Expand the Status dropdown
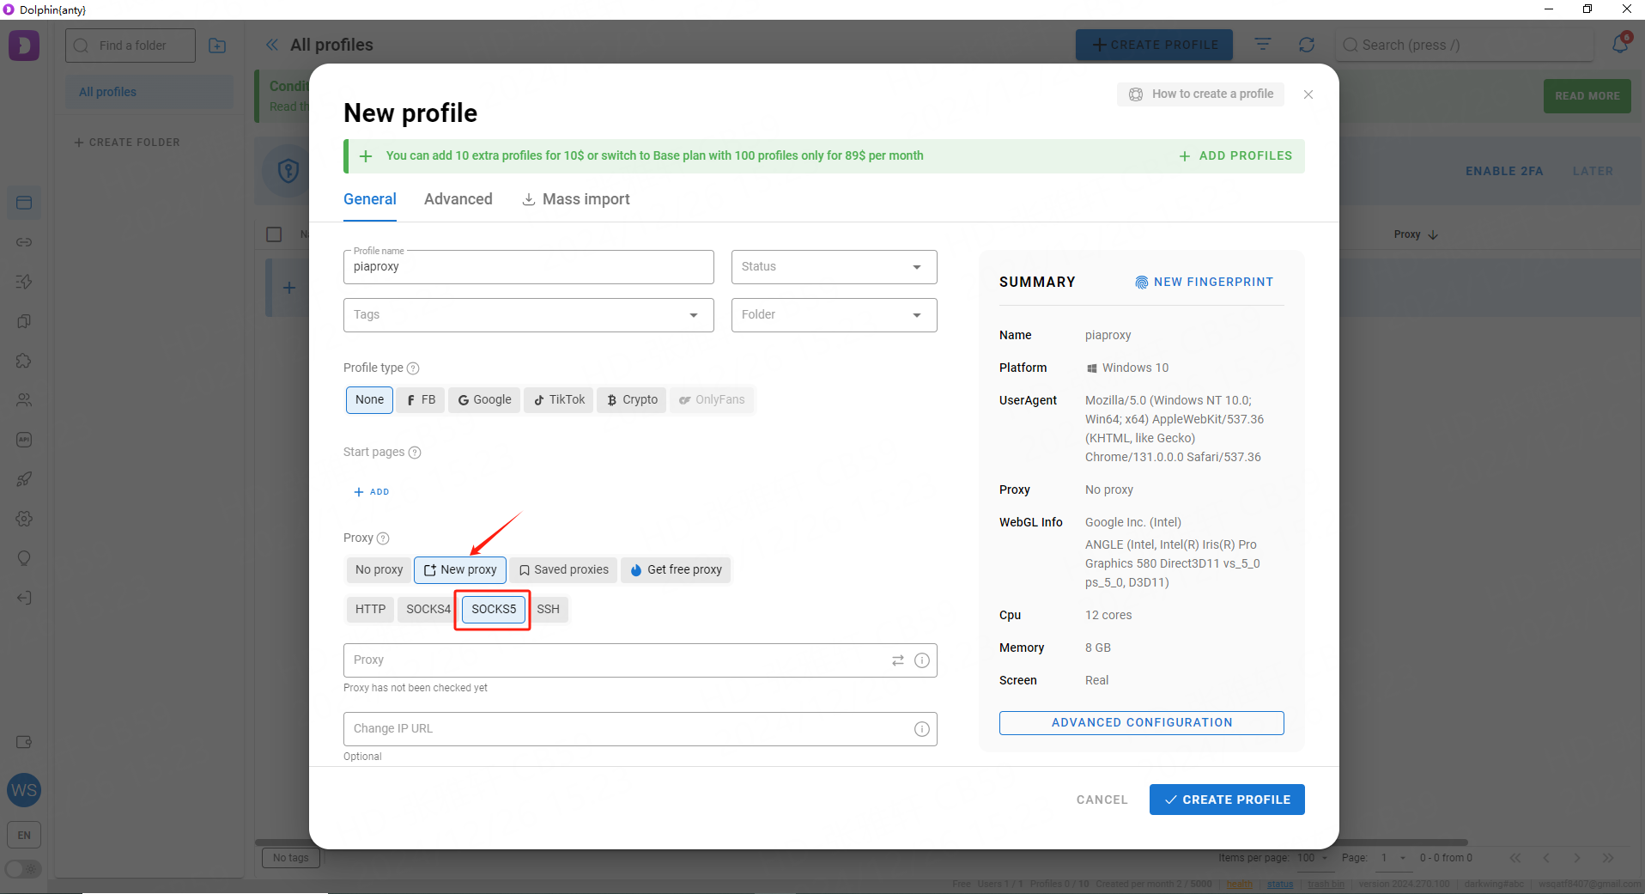Screen dimensions: 1645x894 tap(834, 267)
